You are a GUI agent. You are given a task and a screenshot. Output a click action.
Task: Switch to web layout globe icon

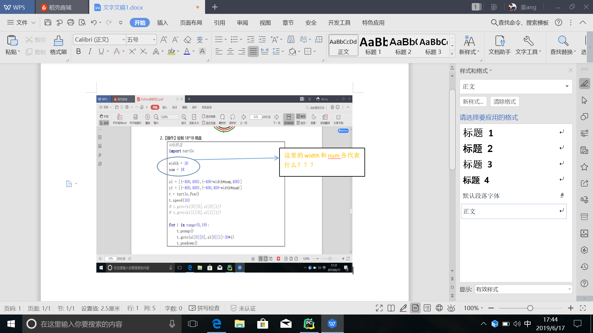(439, 308)
